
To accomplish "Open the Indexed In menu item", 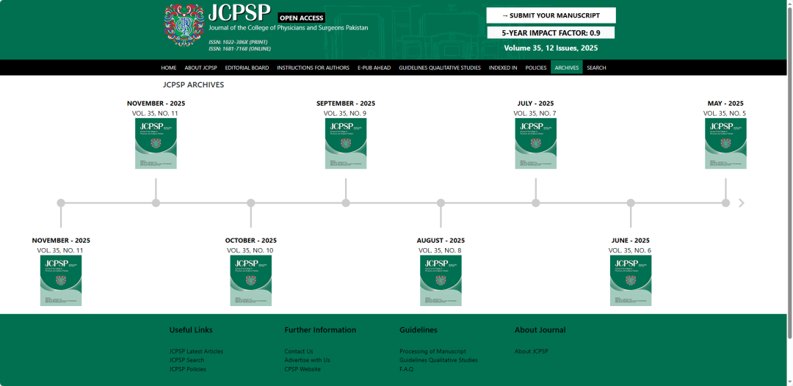I will (x=503, y=68).
